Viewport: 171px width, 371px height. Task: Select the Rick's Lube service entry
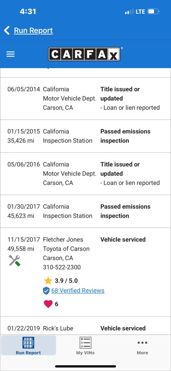pyautogui.click(x=85, y=326)
